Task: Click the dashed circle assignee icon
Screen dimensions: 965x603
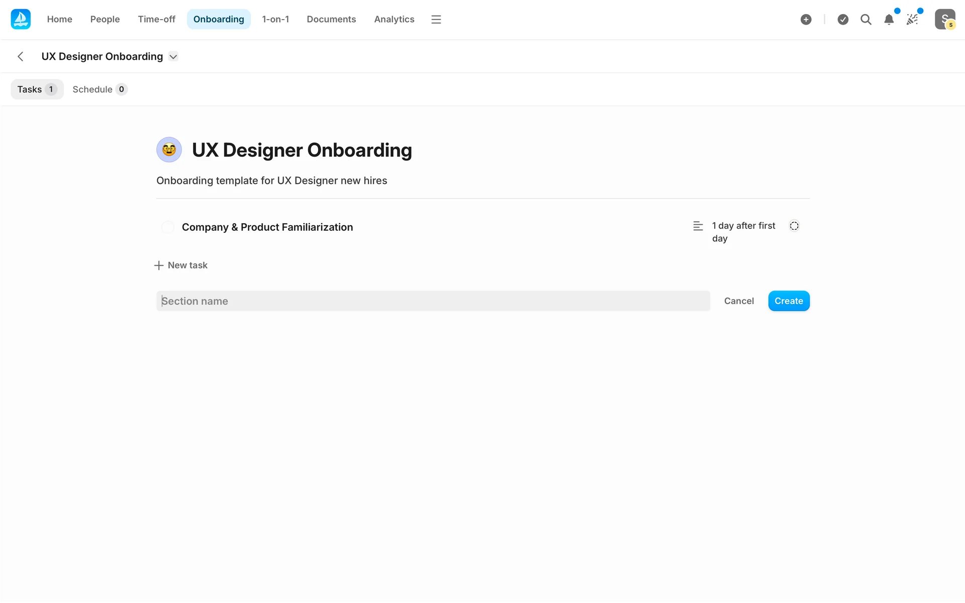Action: tap(794, 226)
